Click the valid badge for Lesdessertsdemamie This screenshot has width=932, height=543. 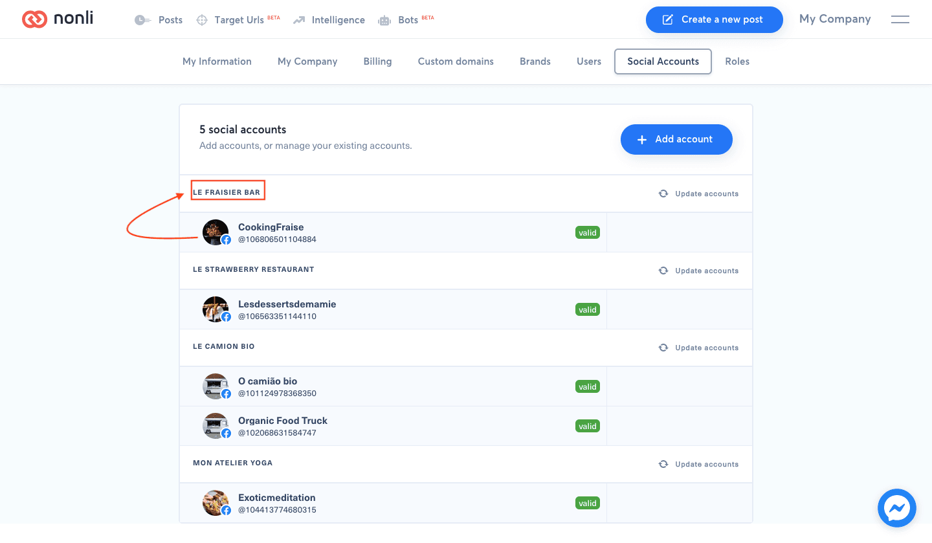pos(588,309)
